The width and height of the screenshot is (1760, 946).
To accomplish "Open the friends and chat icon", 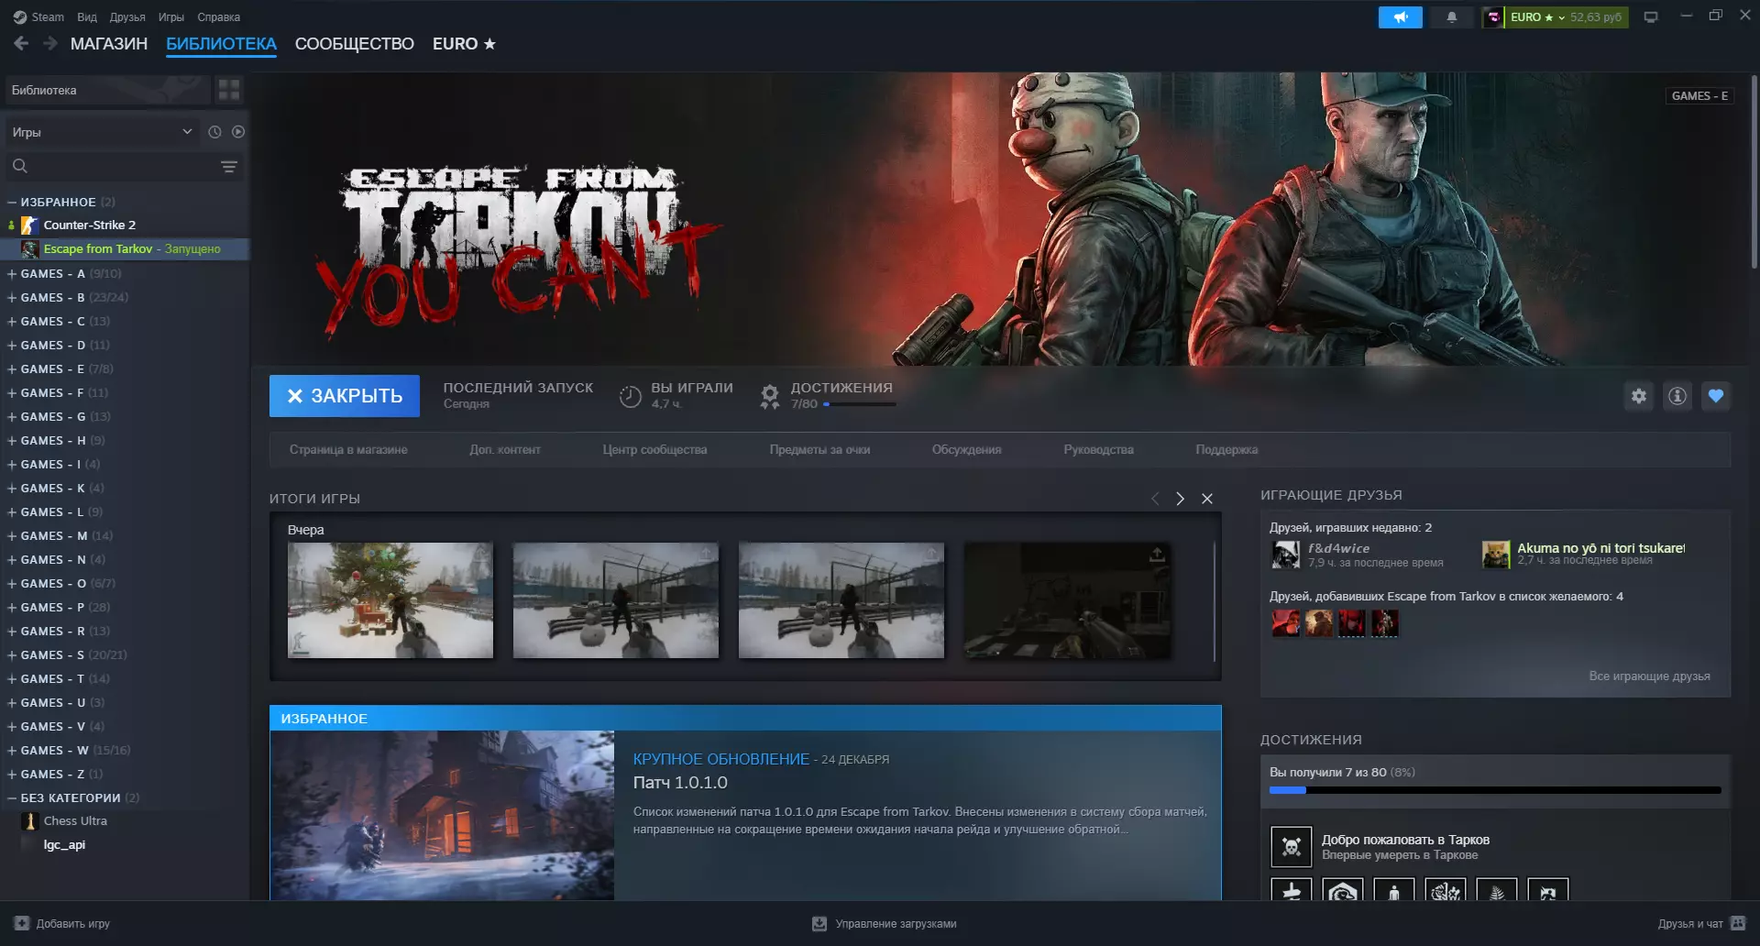I will (x=1739, y=923).
